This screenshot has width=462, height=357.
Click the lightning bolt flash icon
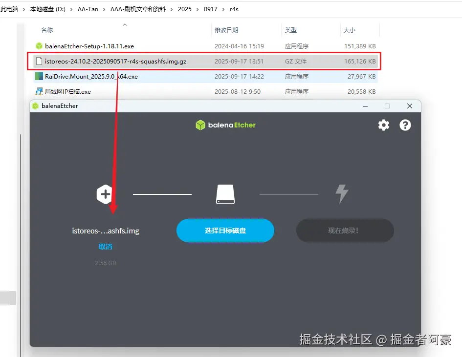[342, 194]
